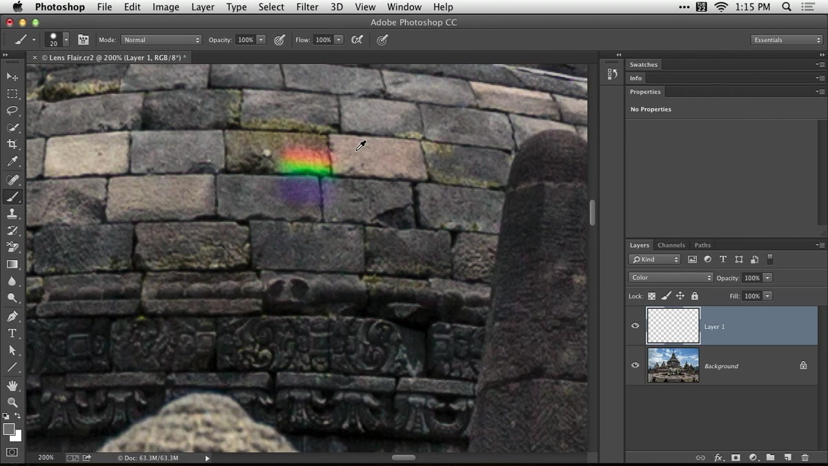Click the History panel icon in dock
Viewport: 828px width, 466px height.
(612, 74)
